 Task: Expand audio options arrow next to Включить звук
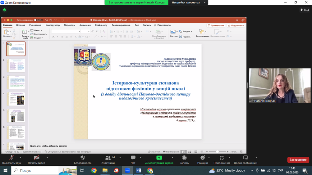[x=20, y=158]
